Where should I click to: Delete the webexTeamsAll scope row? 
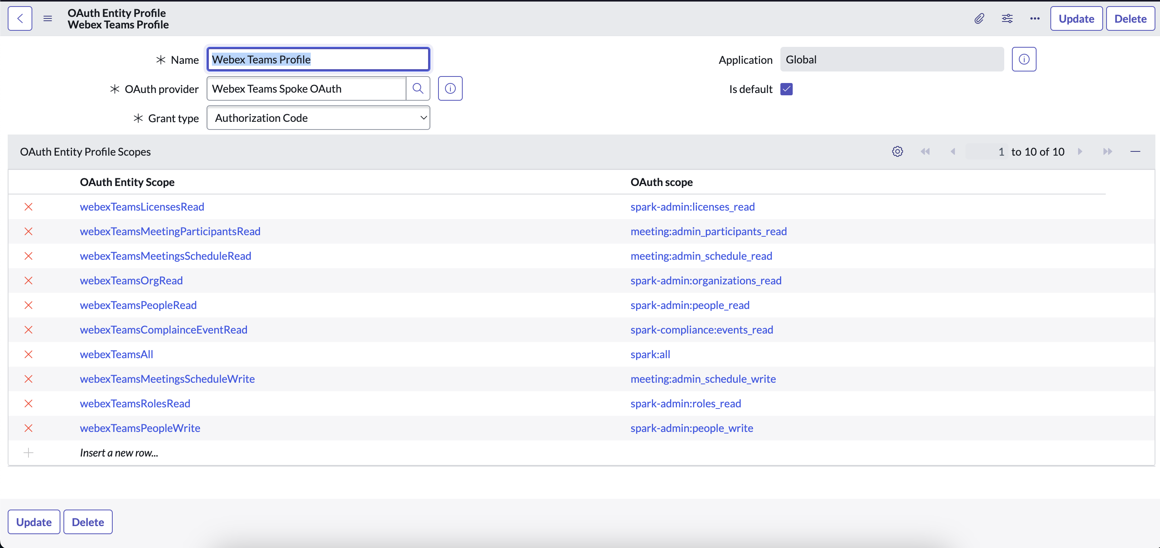point(28,355)
